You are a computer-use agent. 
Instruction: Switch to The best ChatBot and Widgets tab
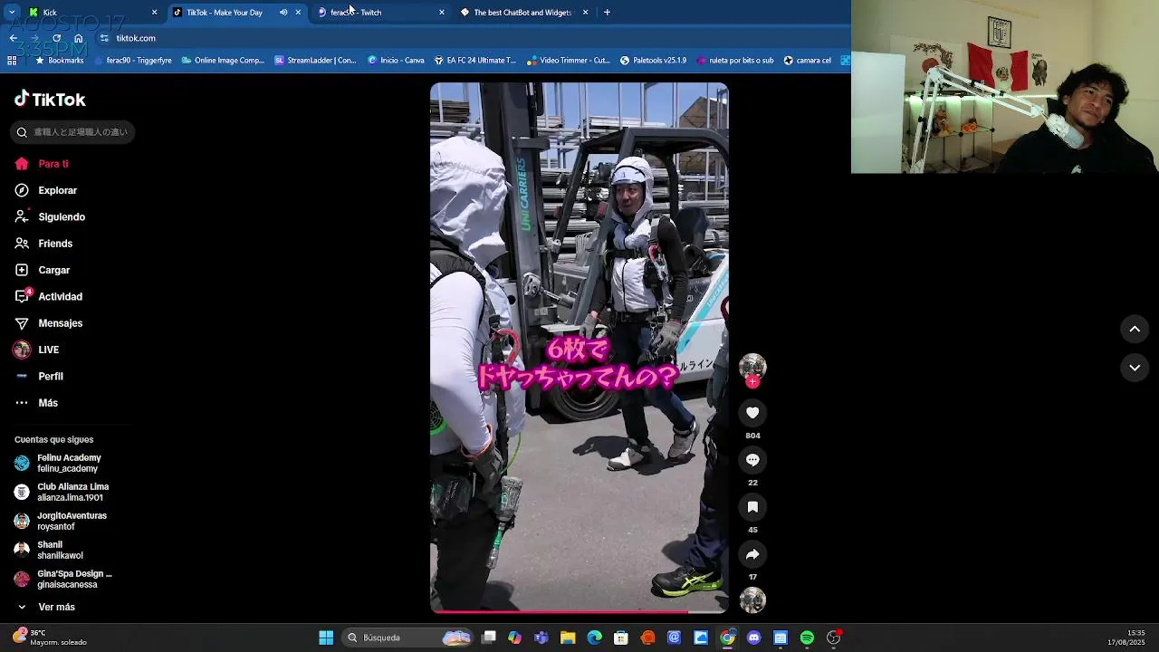[522, 13]
